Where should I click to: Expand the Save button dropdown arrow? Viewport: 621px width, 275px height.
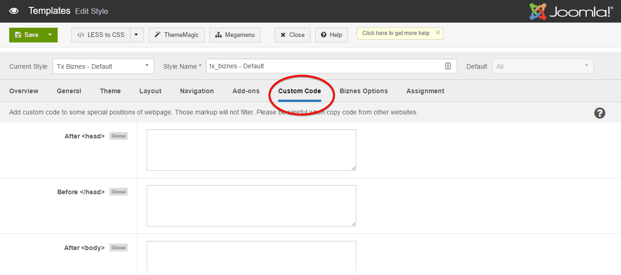click(50, 35)
